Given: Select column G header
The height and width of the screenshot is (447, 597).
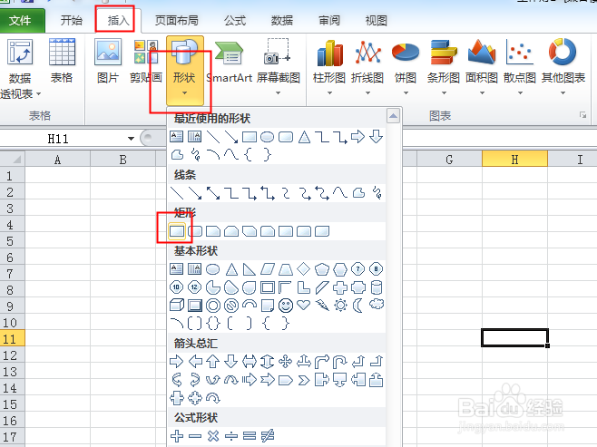Looking at the screenshot, I should tap(449, 159).
